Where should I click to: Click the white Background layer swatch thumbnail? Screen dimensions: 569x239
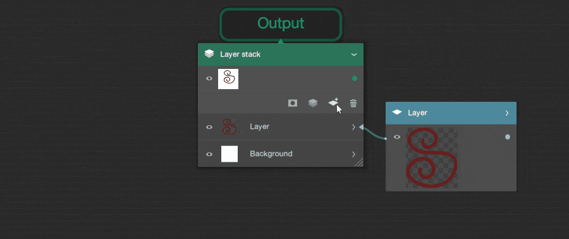(229, 154)
